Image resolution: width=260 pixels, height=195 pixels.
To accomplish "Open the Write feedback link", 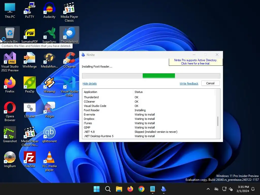I will (189, 84).
